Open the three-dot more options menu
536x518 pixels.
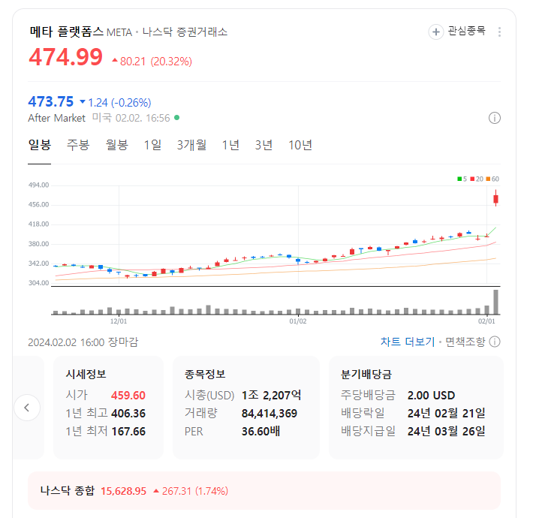pyautogui.click(x=499, y=32)
